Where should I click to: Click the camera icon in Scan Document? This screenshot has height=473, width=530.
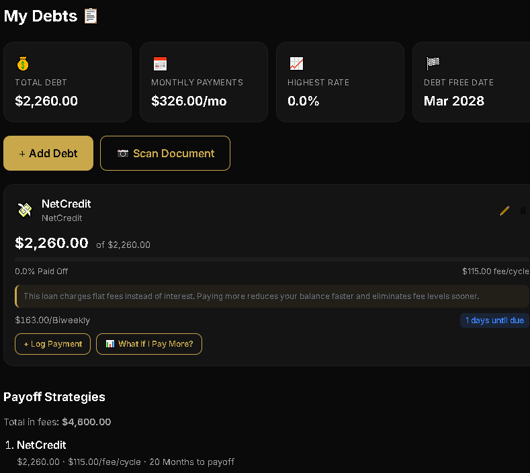click(x=123, y=153)
